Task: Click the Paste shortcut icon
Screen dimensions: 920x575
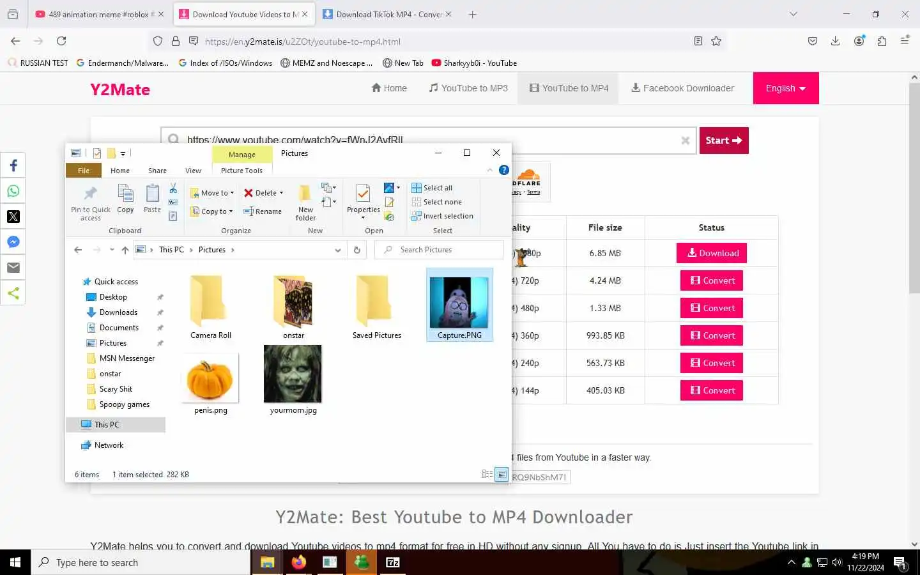Action: tap(173, 216)
